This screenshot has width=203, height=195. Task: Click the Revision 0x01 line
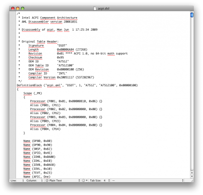(78, 54)
